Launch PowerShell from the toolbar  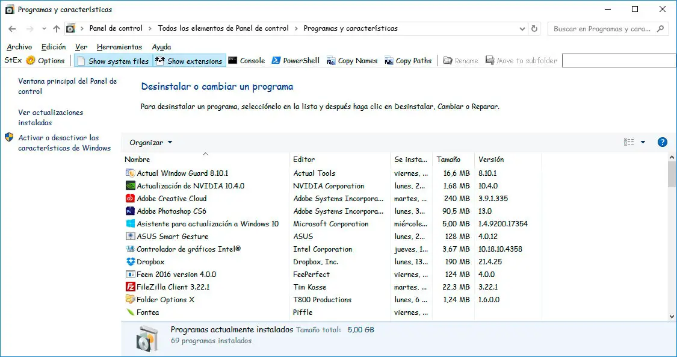tap(295, 61)
